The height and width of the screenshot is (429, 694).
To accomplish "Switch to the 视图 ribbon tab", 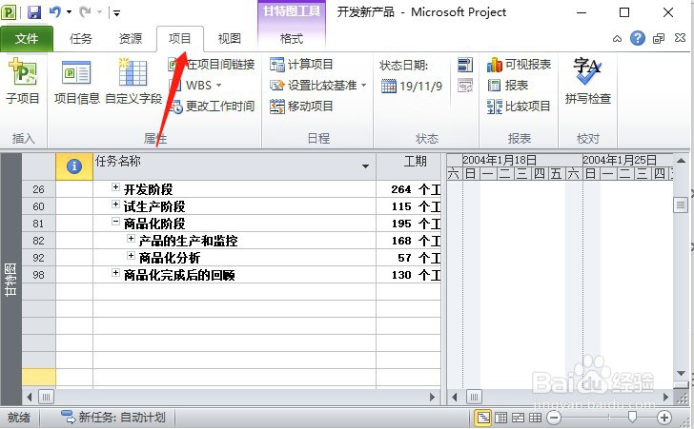I will pos(229,39).
